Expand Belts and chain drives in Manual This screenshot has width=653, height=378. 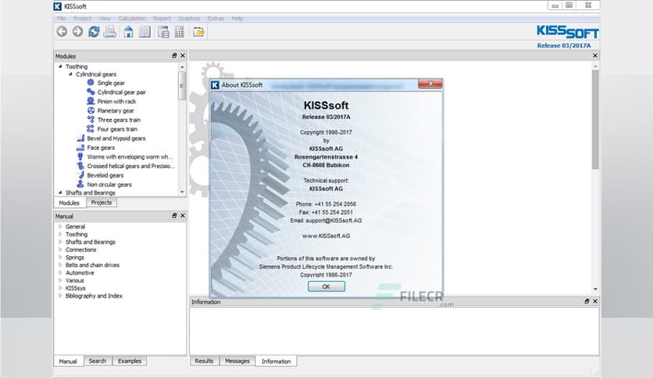click(x=60, y=266)
